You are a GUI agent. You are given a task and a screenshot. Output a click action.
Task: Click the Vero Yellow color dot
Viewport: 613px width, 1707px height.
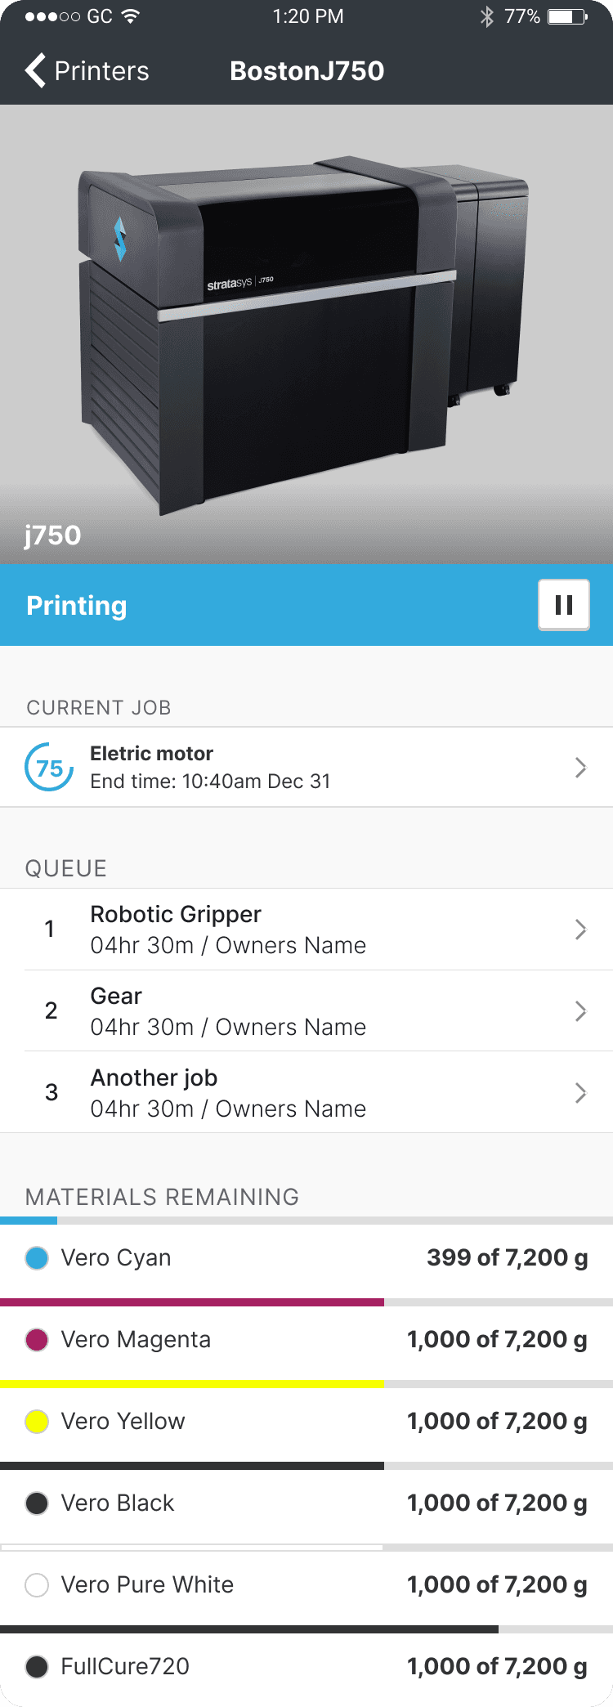[x=37, y=1422]
